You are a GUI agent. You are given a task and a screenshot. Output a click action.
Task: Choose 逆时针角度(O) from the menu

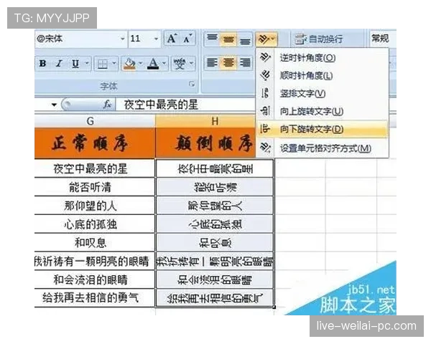click(x=322, y=58)
